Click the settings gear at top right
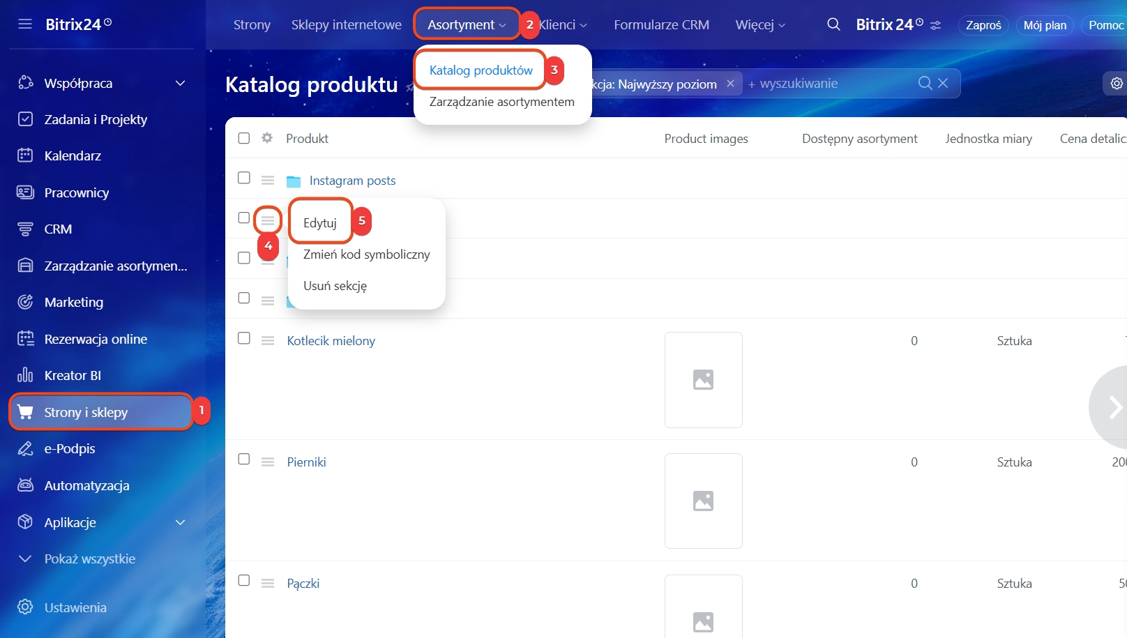Image resolution: width=1127 pixels, height=638 pixels. coord(1116,84)
